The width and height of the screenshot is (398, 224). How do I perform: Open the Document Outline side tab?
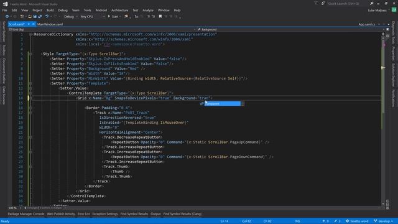tap(4, 71)
